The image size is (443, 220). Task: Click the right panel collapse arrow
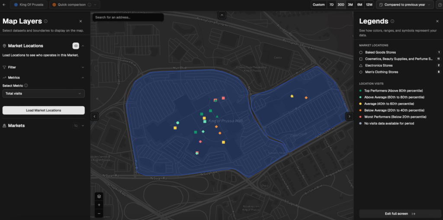[x=350, y=116]
